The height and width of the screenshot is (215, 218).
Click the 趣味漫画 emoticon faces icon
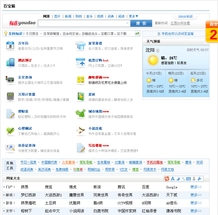pos(81,80)
